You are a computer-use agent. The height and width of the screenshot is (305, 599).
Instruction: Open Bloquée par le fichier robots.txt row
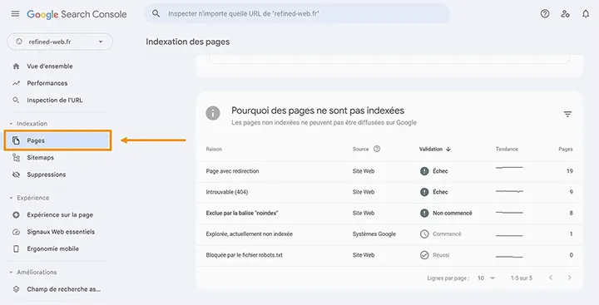389,255
